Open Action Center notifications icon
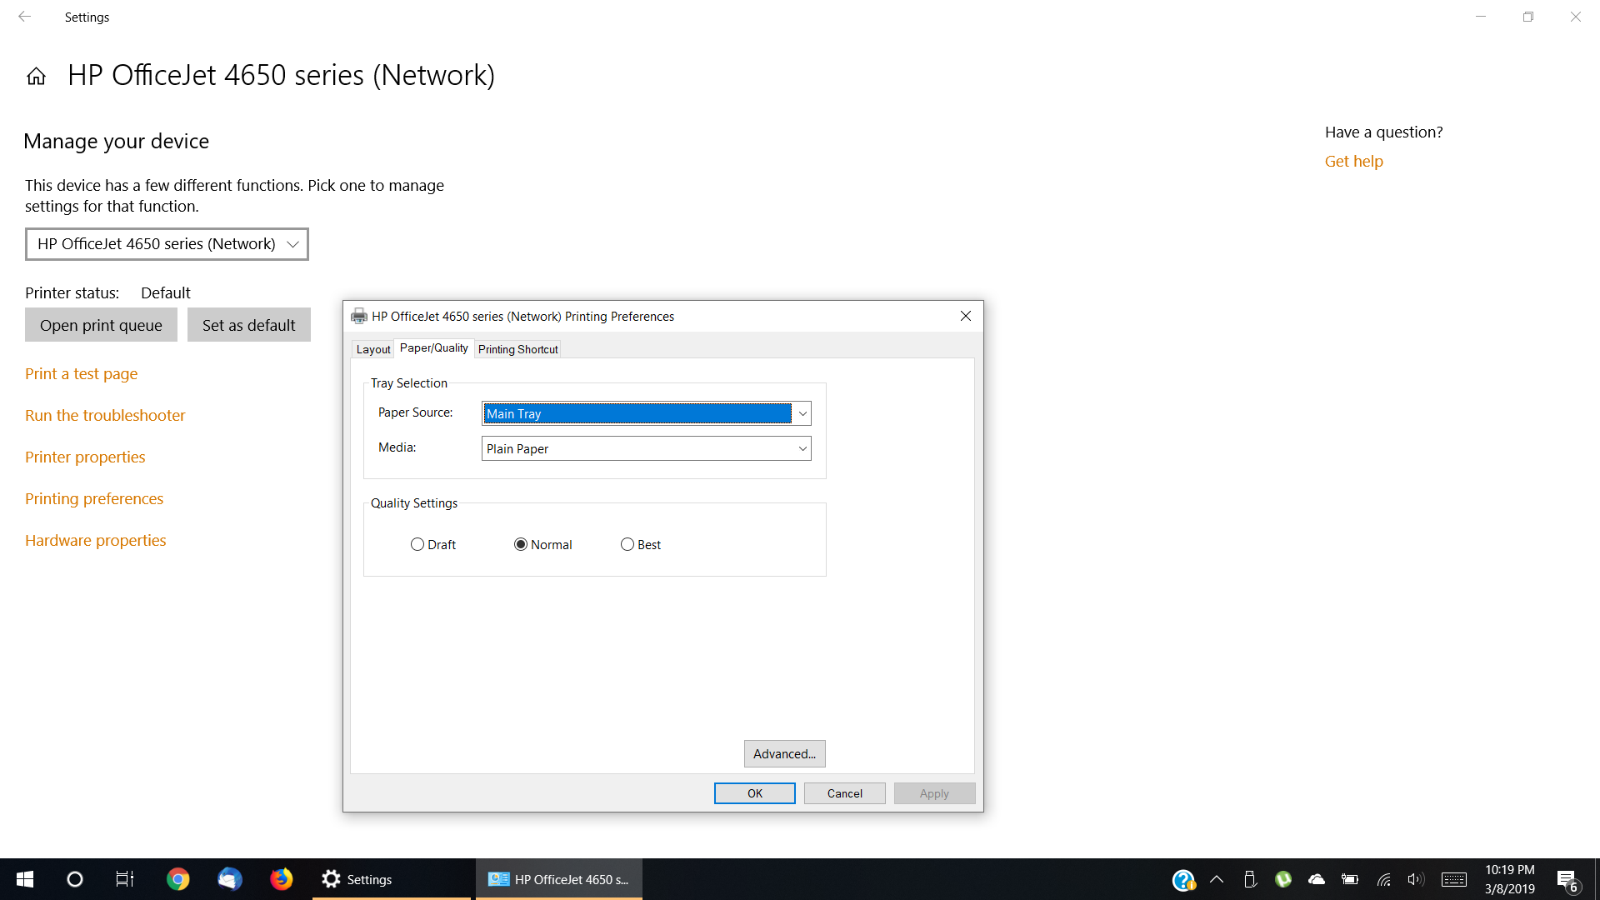 tap(1567, 880)
